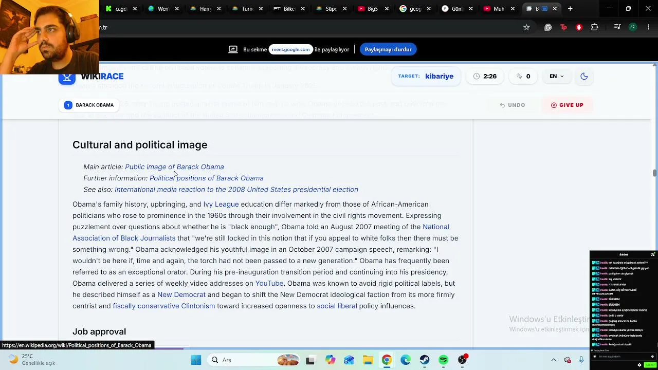Click the meet.google.com sharing chip

pos(291,49)
